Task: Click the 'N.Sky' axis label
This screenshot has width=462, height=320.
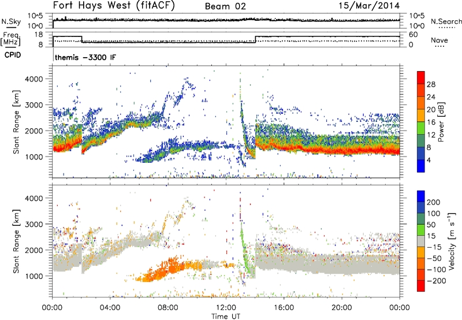Action: (11, 21)
